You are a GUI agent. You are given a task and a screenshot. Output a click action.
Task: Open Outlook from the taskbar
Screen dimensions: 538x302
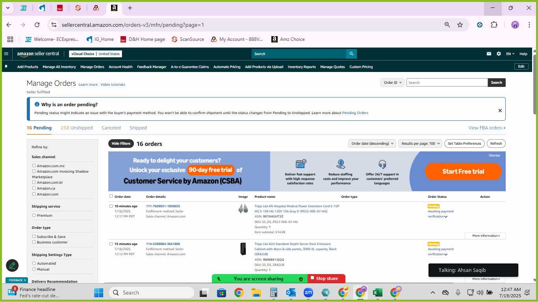(x=291, y=293)
